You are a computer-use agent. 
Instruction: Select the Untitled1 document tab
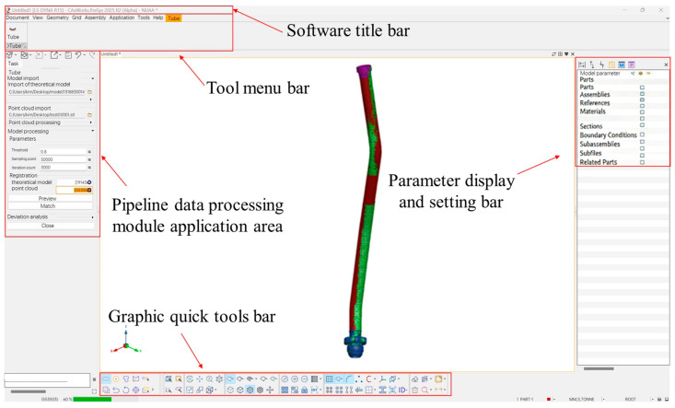click(111, 54)
